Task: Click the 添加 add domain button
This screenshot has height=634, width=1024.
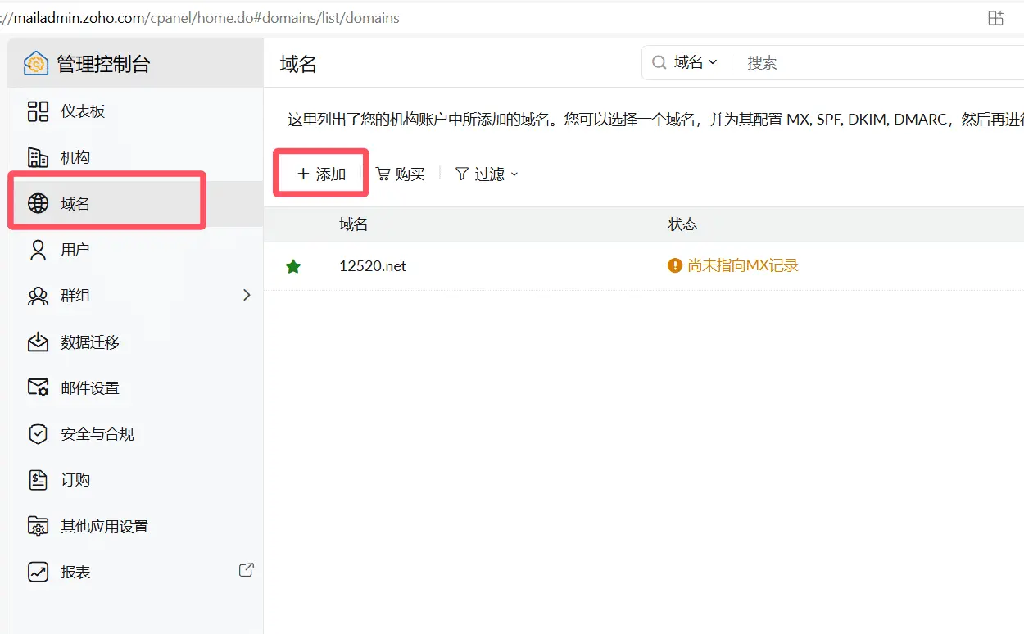Action: point(321,174)
